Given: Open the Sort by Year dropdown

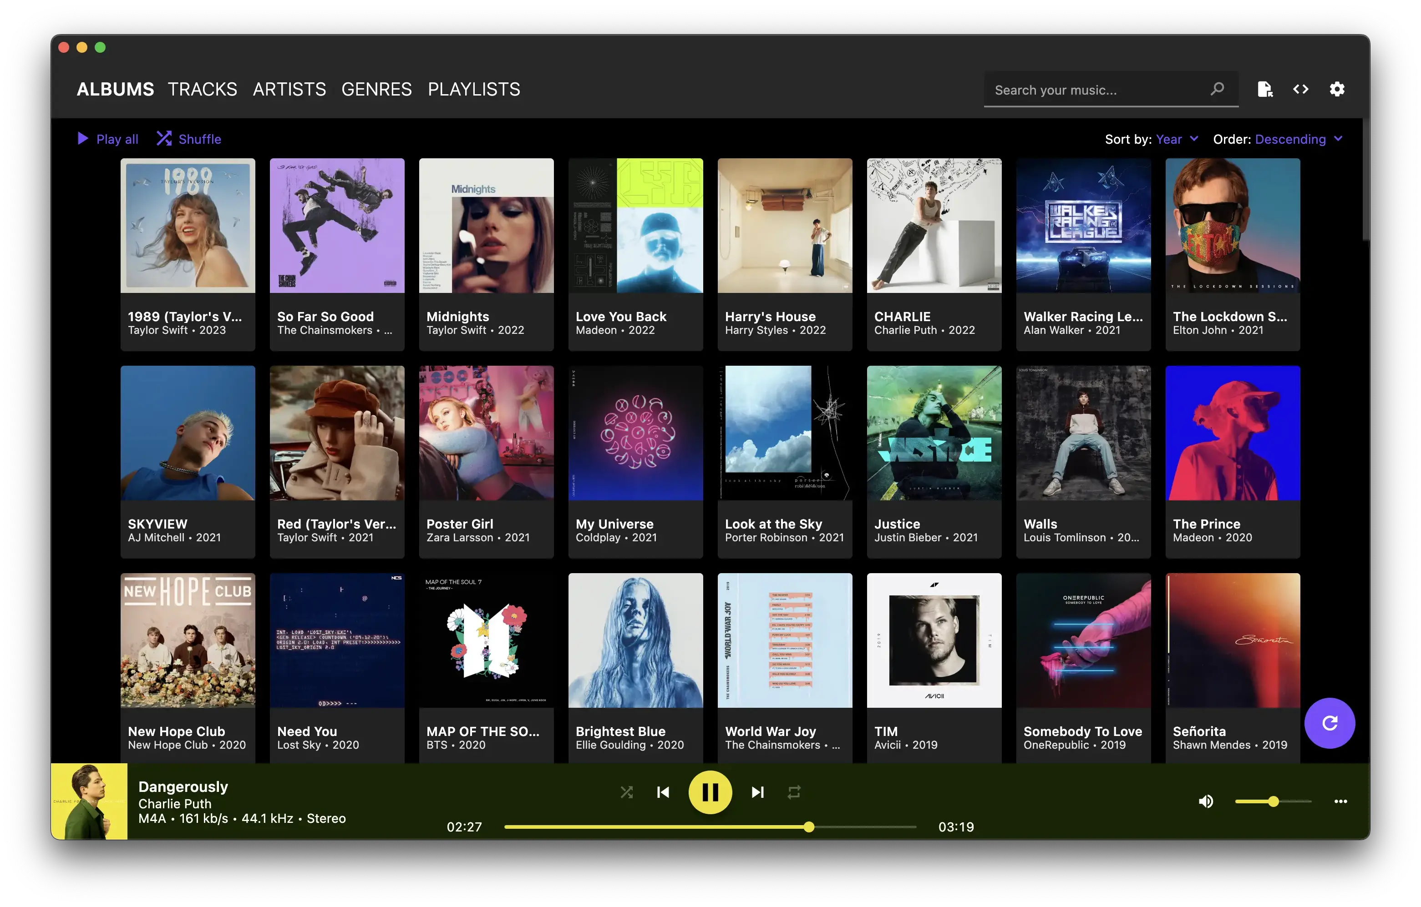Looking at the screenshot, I should pos(1176,139).
